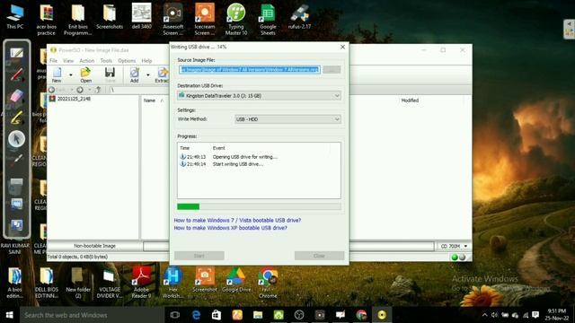The image size is (575, 323).
Task: Open Google Drive desktop shortcut
Action: 236,280
